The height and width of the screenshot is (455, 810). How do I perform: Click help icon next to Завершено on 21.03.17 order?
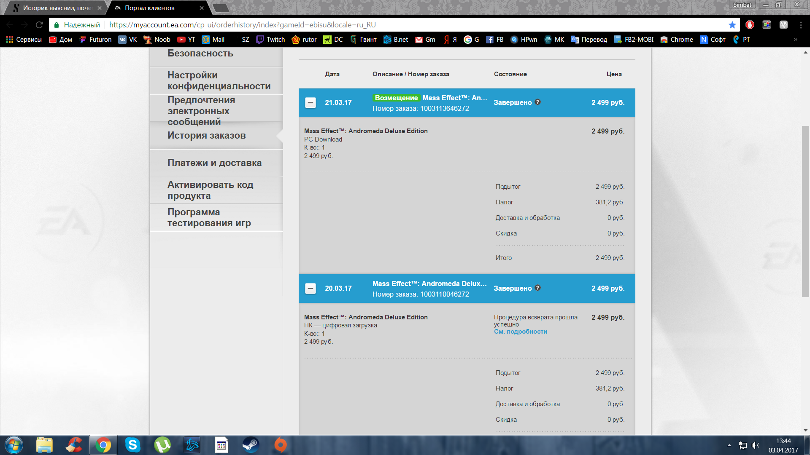pyautogui.click(x=537, y=102)
